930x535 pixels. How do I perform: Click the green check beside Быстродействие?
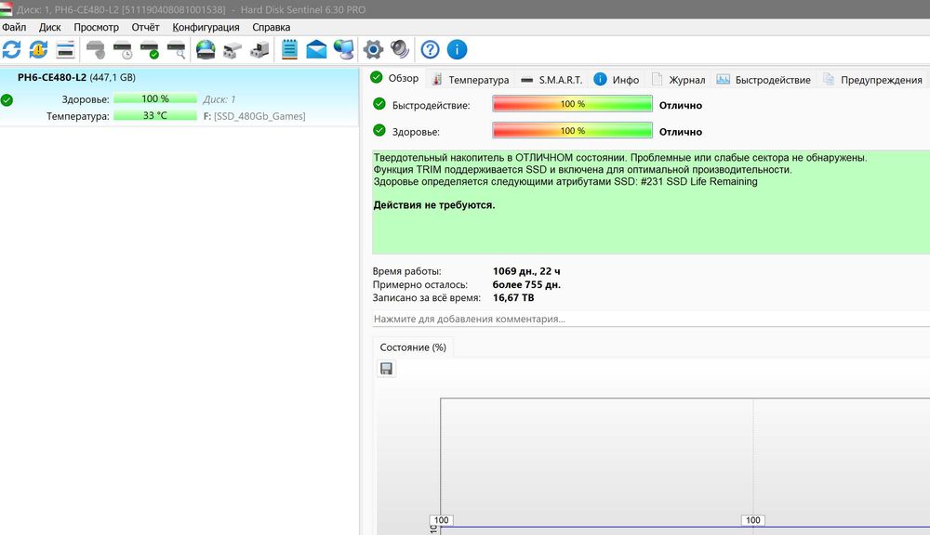point(379,104)
